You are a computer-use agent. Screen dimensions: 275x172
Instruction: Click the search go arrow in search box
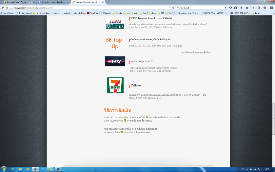tap(225, 8)
